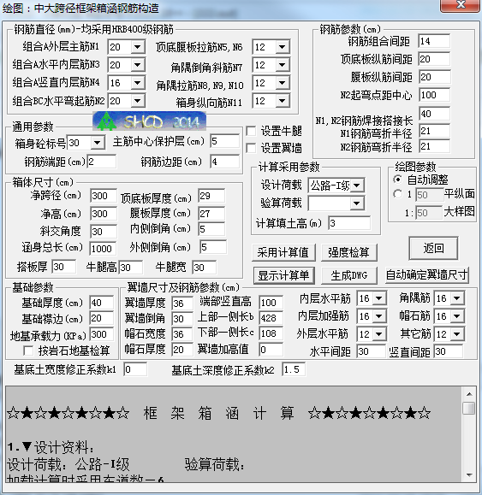This screenshot has height=495, width=482.
Task: Open the 箱身纵向筋N11 dropdown
Action: point(283,101)
